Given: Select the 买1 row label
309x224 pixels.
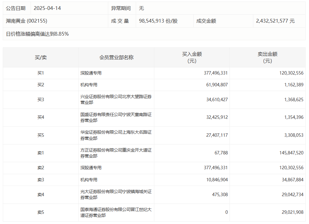Looking at the screenshot, I should pyautogui.click(x=41, y=73).
